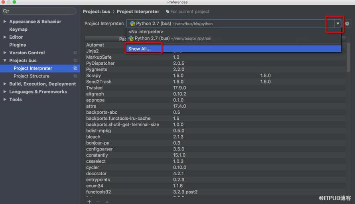Click the Project: bus breadcrumb
This screenshot has width=355, height=204.
[97, 12]
